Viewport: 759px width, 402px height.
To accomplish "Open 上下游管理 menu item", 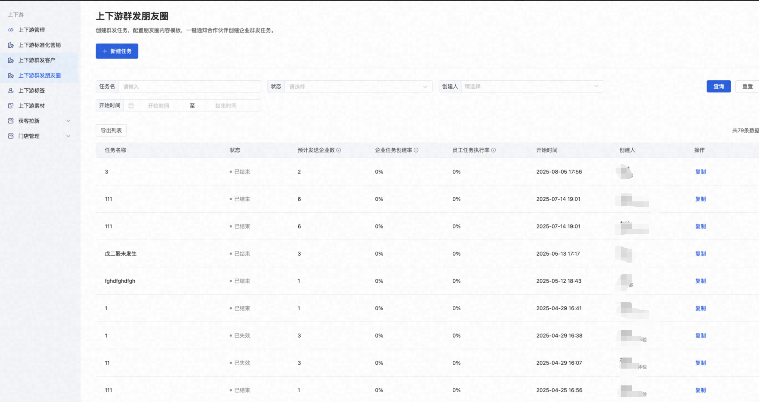I will [39, 30].
